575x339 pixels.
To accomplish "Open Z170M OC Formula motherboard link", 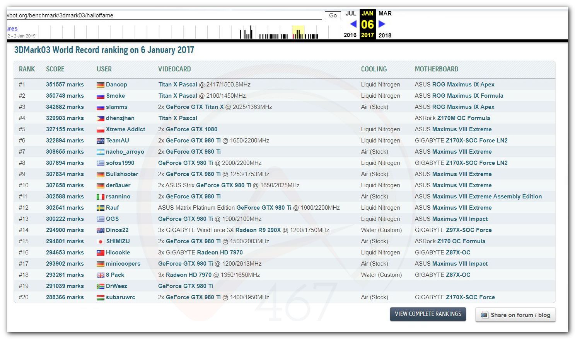I will coord(464,118).
